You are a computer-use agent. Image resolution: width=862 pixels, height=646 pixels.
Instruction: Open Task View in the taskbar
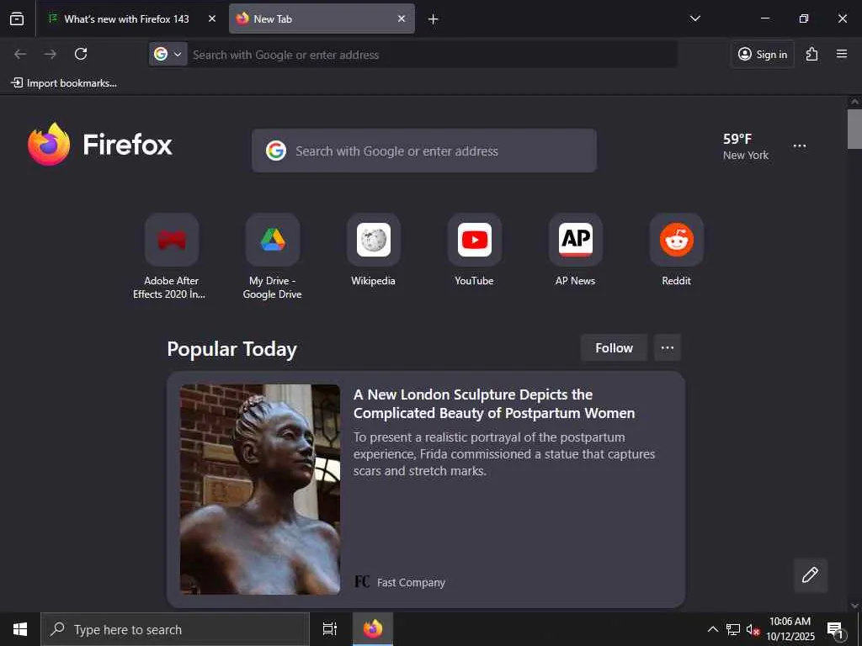point(329,629)
